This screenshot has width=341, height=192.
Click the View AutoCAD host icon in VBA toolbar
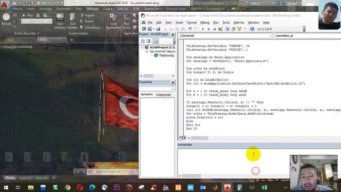point(144,29)
